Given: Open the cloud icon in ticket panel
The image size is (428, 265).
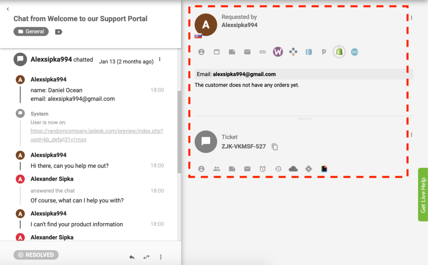Looking at the screenshot, I should point(293,169).
